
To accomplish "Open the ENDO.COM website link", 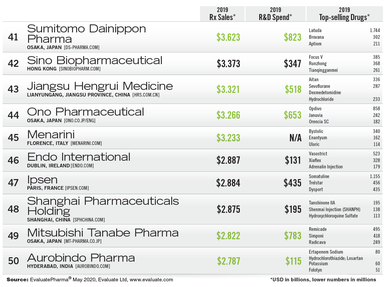I will click(x=82, y=166).
